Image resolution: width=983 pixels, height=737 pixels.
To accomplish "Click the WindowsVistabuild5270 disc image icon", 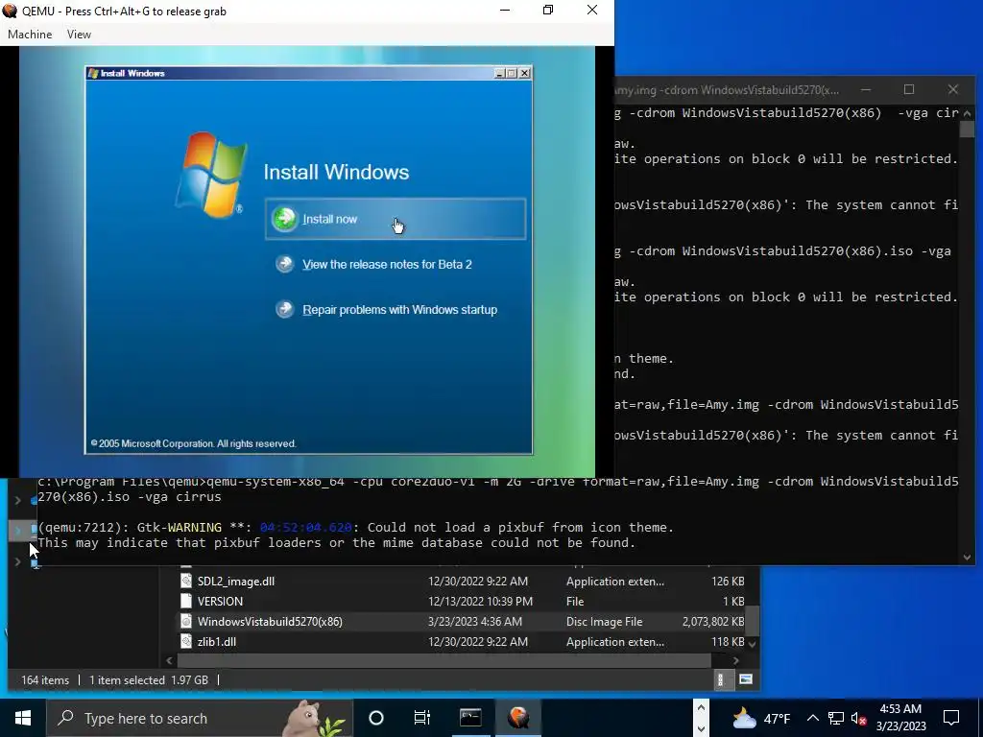I will (185, 621).
